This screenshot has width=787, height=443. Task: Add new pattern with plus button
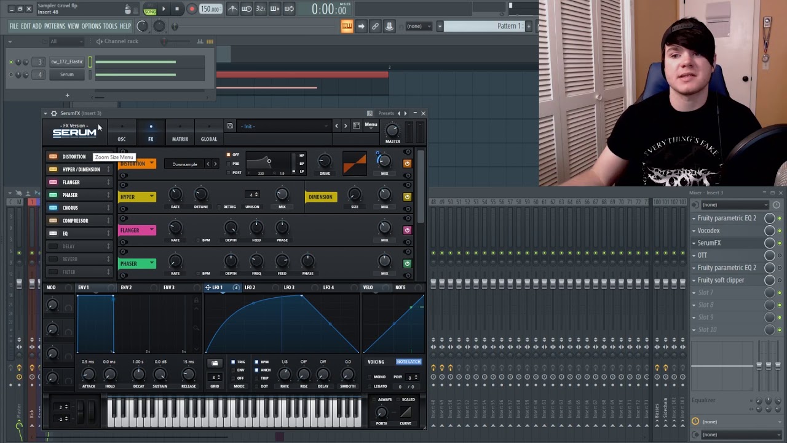click(528, 26)
